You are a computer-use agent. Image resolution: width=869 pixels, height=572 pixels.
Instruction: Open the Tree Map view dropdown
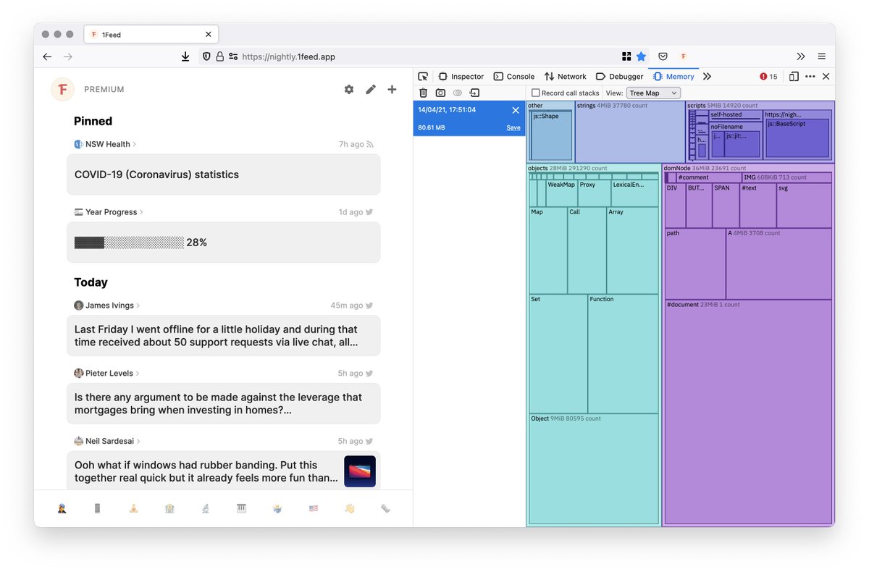click(653, 93)
